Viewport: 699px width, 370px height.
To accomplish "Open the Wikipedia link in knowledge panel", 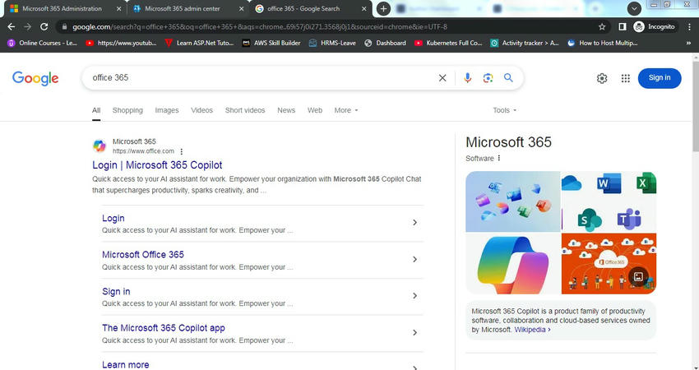I will (532, 330).
